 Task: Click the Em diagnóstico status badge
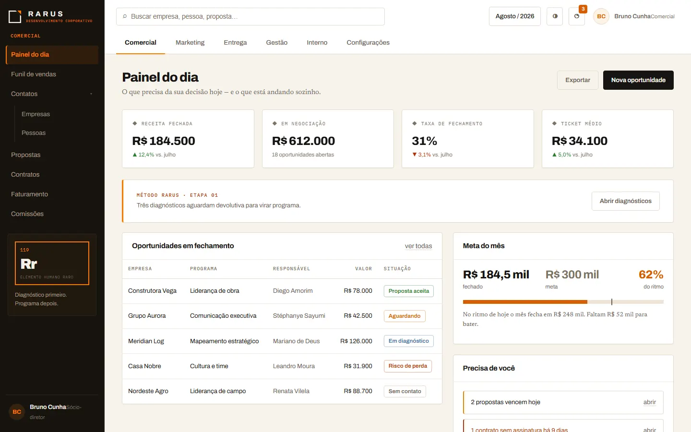pyautogui.click(x=409, y=341)
